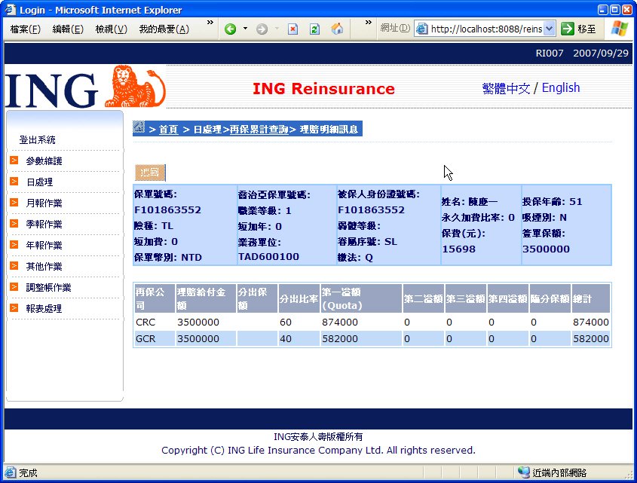This screenshot has height=483, width=637.
Task: Click the TAD600100 business unit value
Action: pos(268,257)
